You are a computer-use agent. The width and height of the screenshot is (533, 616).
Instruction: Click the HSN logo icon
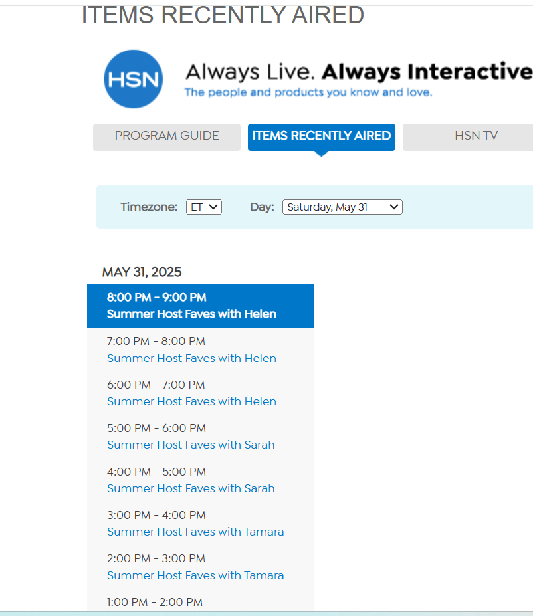click(x=133, y=78)
